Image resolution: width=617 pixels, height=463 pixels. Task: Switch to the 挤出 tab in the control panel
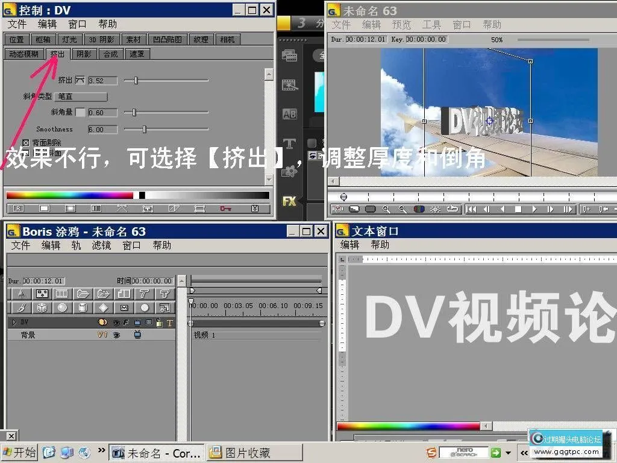[58, 54]
